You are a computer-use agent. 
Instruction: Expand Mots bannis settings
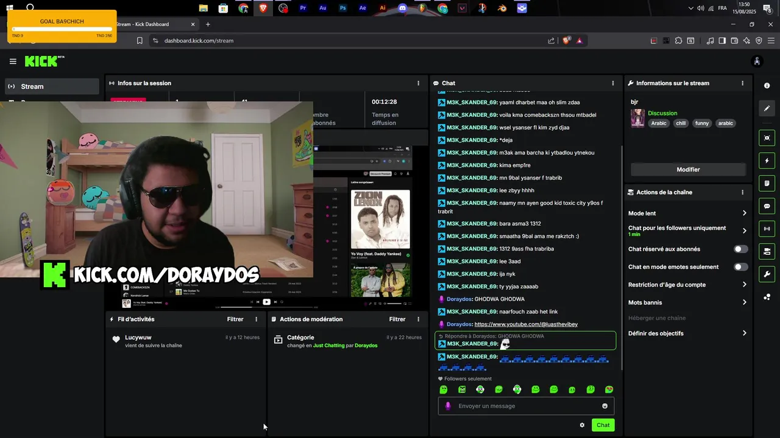[x=687, y=302]
